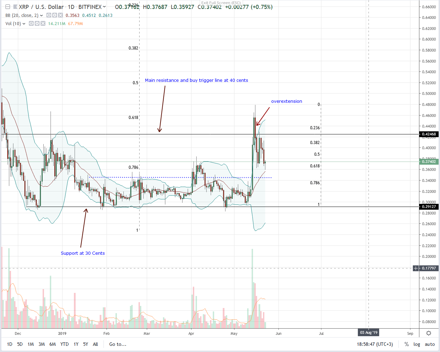Open chart settings gear near time axis

pyautogui.click(x=429, y=333)
